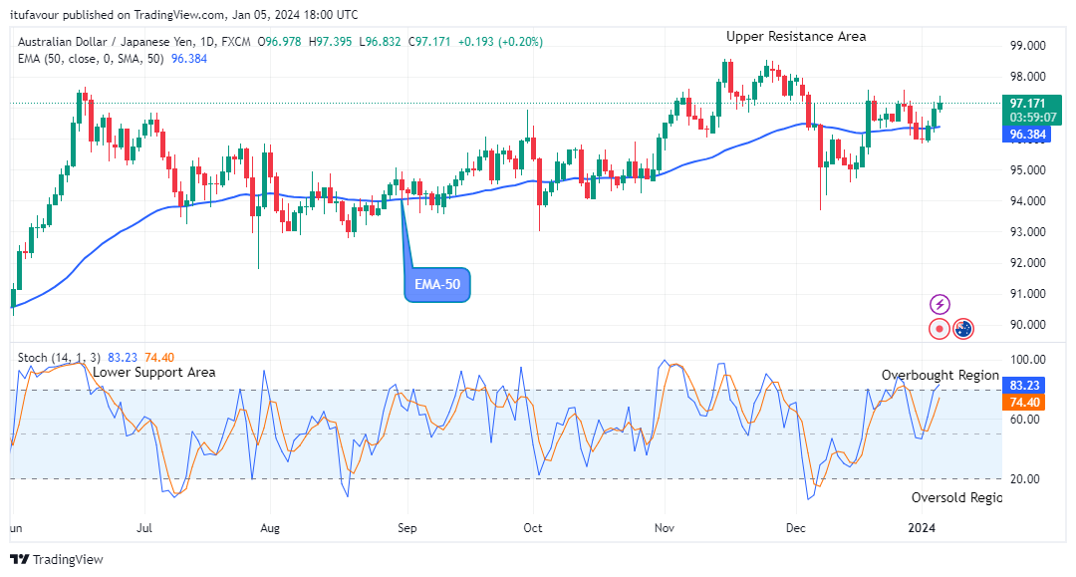Click the Sep label on time axis
This screenshot has height=577, width=1076.
point(405,528)
